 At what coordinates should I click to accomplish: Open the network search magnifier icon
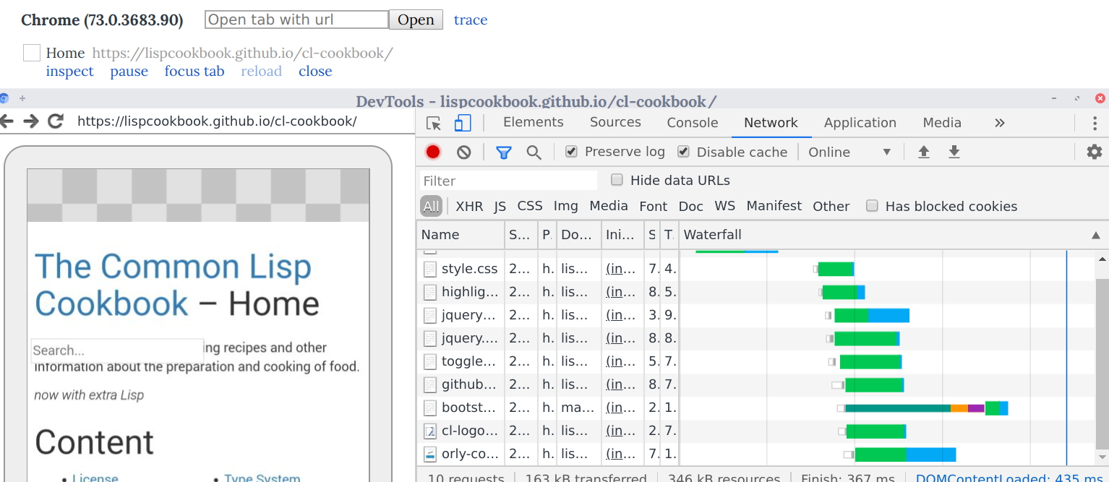(x=534, y=152)
